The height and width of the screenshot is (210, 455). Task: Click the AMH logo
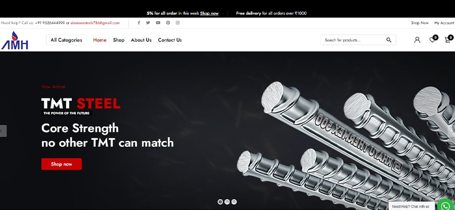click(x=15, y=40)
